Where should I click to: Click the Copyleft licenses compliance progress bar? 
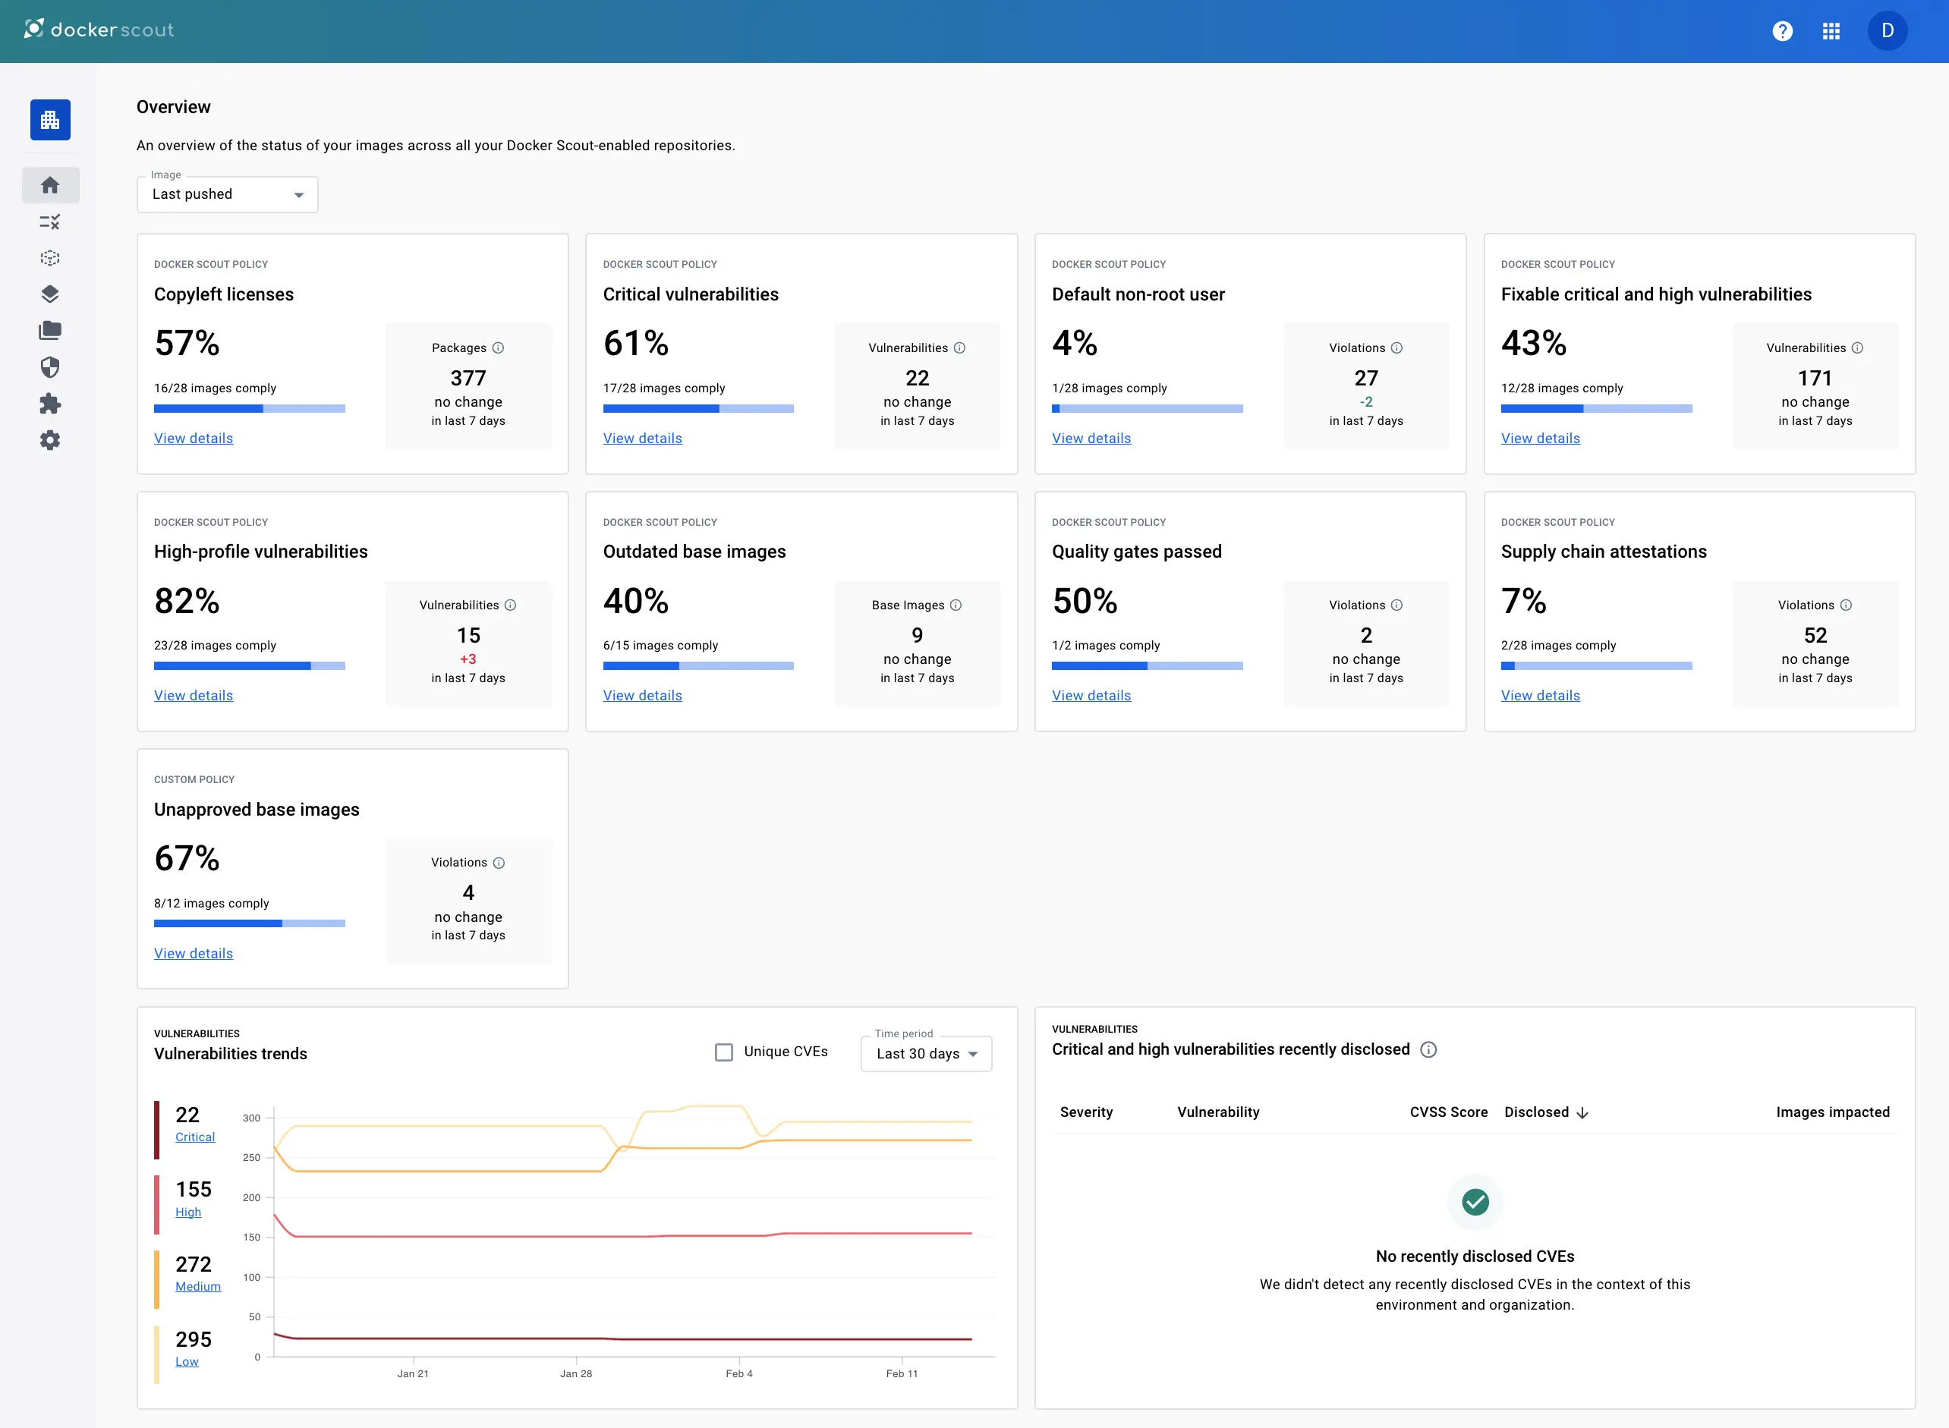(250, 408)
